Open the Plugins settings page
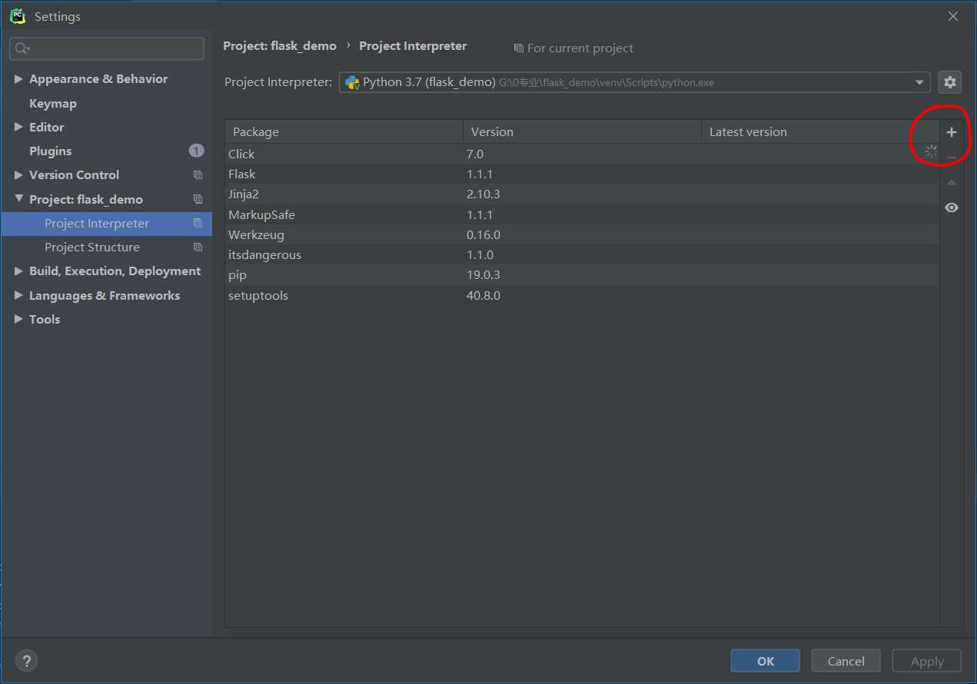 (x=50, y=151)
